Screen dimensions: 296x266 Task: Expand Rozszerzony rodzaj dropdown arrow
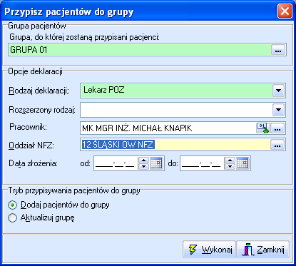(x=278, y=110)
